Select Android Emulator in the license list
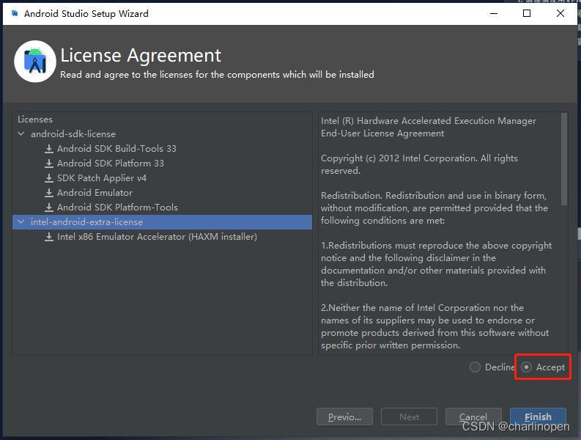 pos(95,193)
